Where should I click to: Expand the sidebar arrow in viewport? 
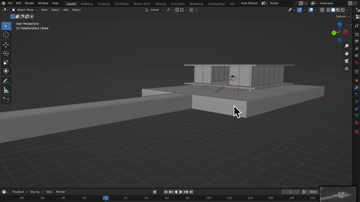point(351,25)
